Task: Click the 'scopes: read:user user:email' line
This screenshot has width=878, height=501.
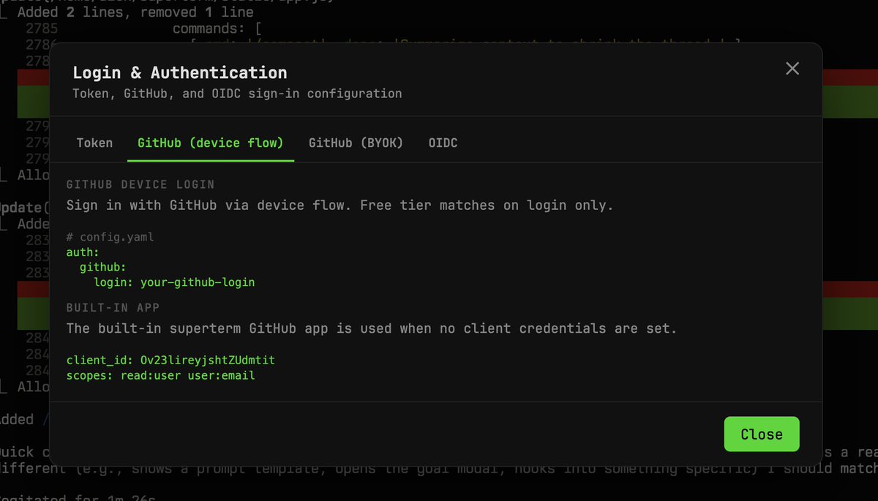Action: coord(160,375)
